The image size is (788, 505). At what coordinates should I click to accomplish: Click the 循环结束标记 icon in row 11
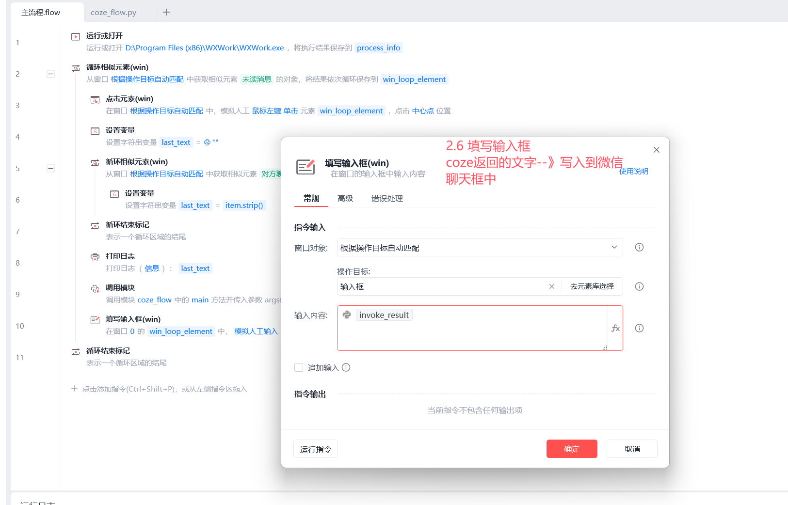click(x=76, y=351)
